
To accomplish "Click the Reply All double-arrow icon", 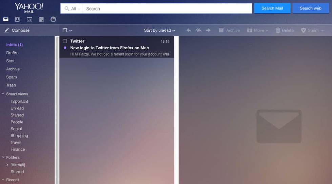I will point(199,30).
